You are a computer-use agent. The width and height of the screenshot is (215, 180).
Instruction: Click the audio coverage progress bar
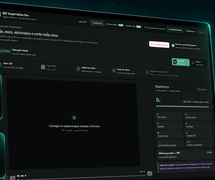click(183, 107)
